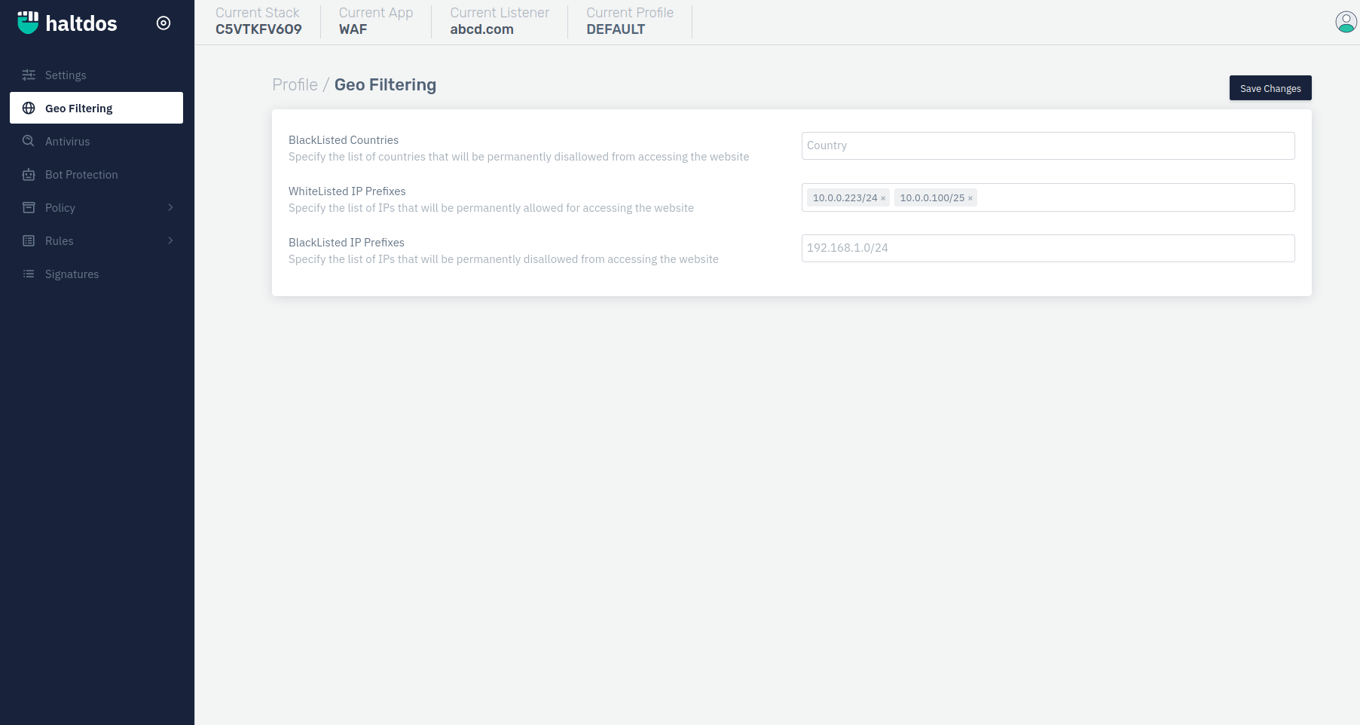Open Current Profile DEFAULT selector

click(630, 21)
